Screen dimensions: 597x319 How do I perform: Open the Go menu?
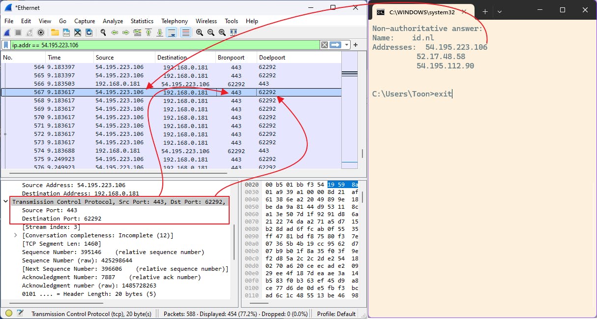click(62, 21)
